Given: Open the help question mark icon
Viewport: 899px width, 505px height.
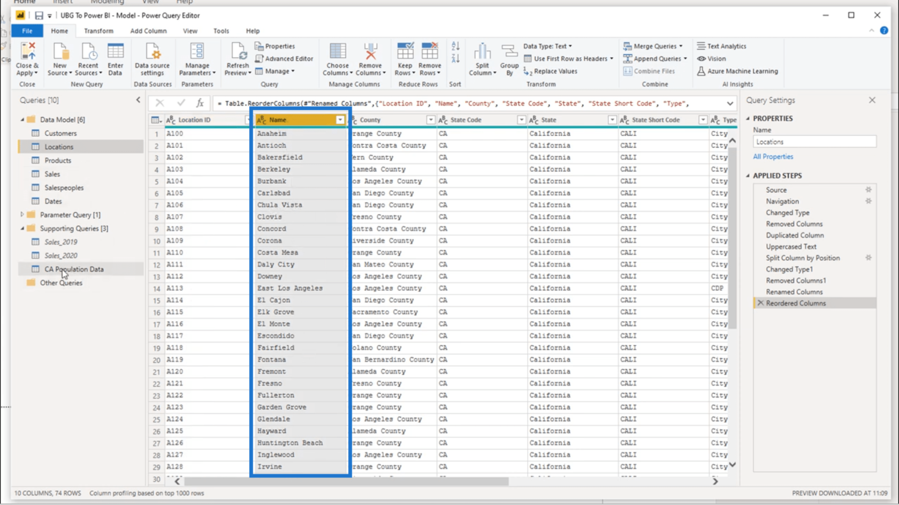Looking at the screenshot, I should click(884, 30).
